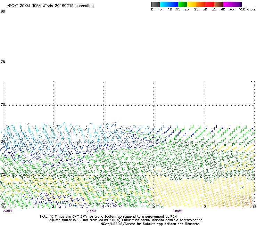The image size is (257, 226).
Task: Click the '35' legend scale label
Action: point(214,9)
